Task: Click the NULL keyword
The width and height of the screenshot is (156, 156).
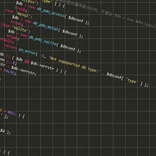Action: (12, 113)
